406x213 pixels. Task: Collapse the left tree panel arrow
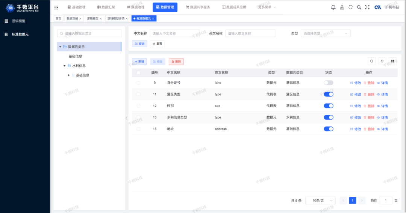(126, 118)
